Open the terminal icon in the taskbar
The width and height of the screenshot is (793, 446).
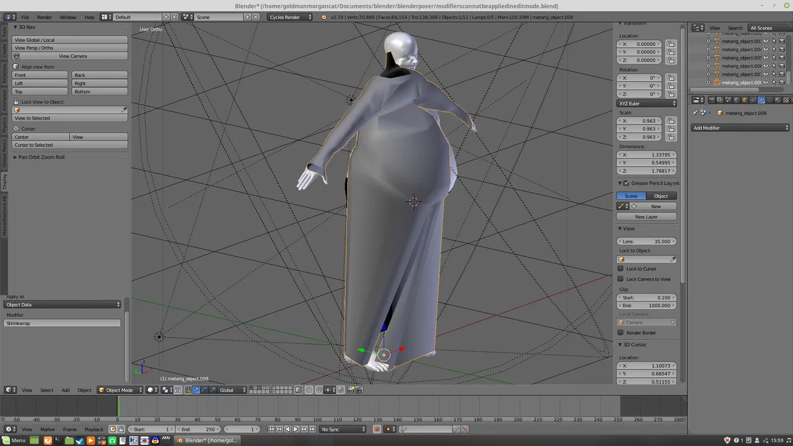(x=58, y=440)
